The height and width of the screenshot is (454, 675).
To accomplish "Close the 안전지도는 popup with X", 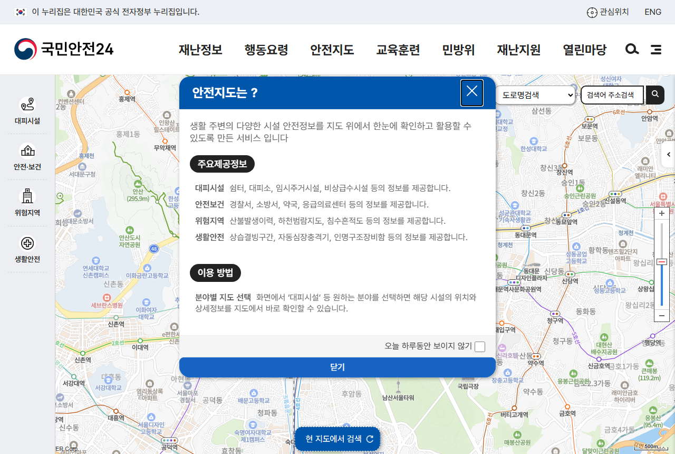I will click(x=472, y=92).
